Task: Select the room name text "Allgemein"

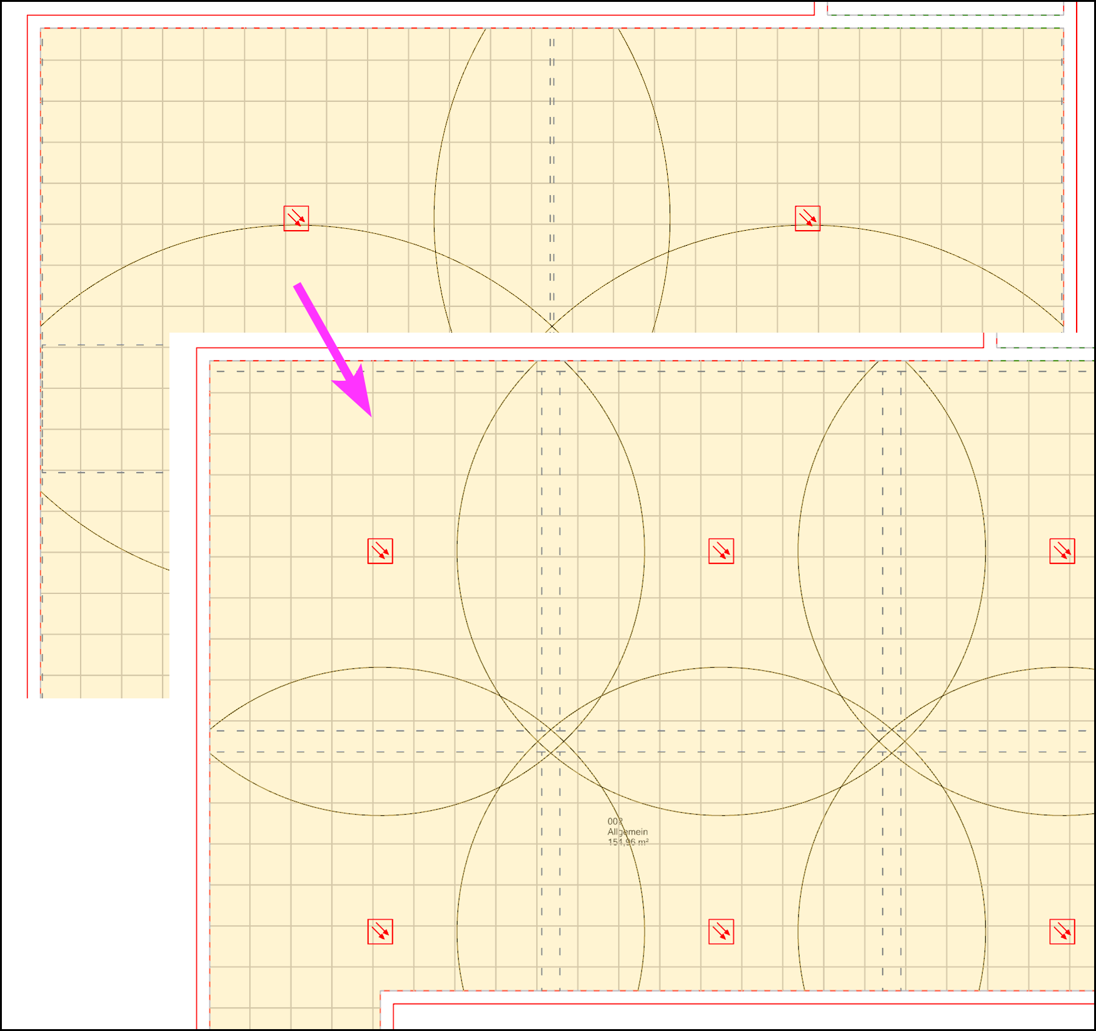Action: point(628,832)
